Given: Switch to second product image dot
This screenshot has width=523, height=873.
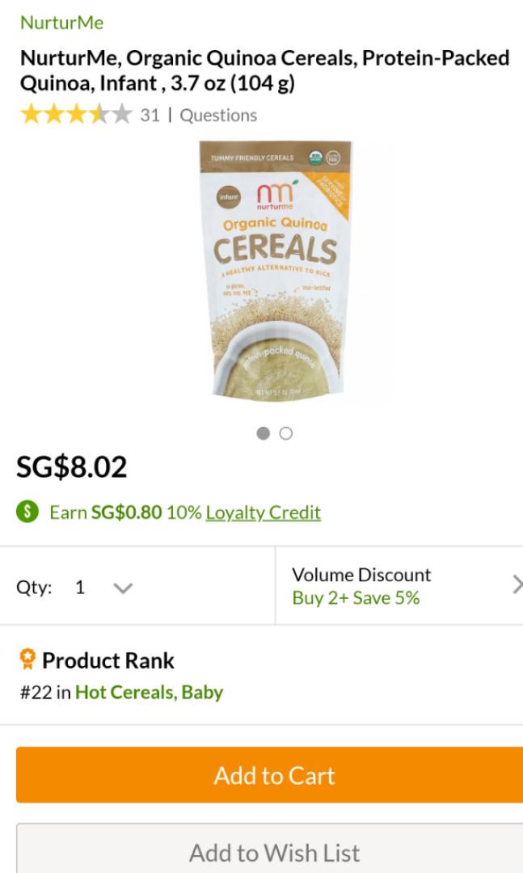Looking at the screenshot, I should pyautogui.click(x=285, y=433).
